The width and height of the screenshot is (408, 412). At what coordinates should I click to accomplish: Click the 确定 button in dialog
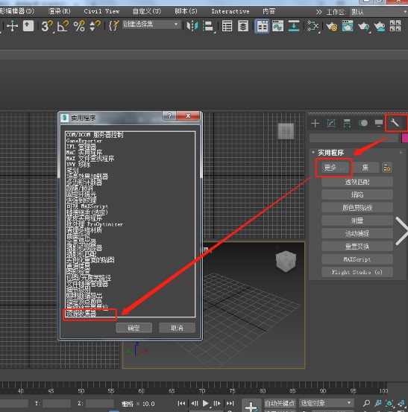tap(134, 328)
